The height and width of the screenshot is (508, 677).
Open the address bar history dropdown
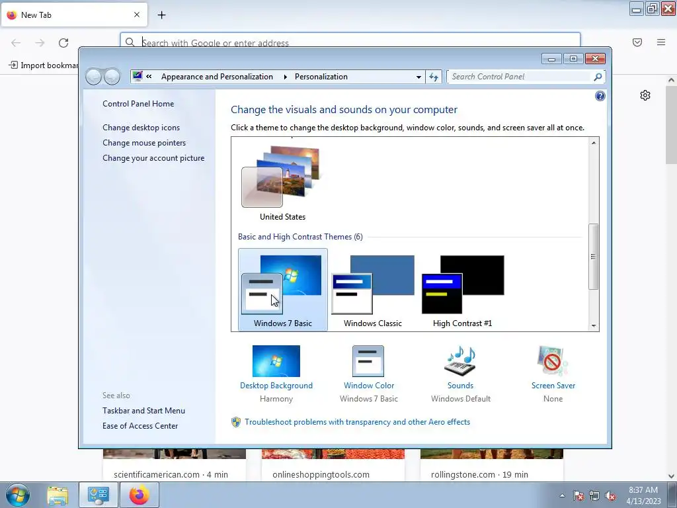pos(418,77)
